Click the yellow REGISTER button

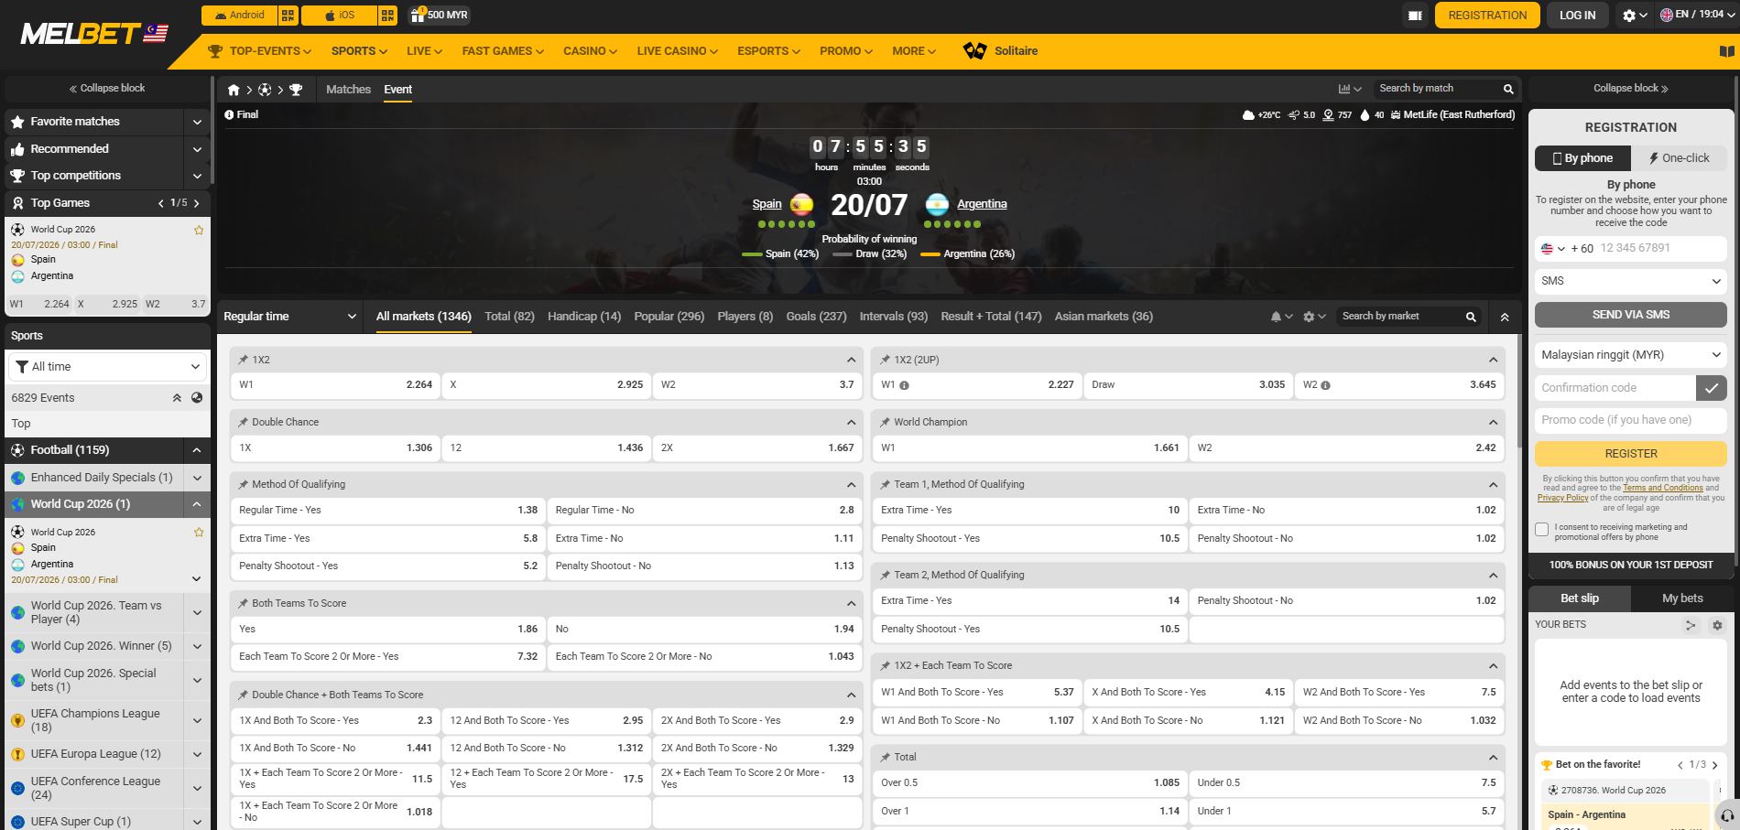pyautogui.click(x=1630, y=454)
